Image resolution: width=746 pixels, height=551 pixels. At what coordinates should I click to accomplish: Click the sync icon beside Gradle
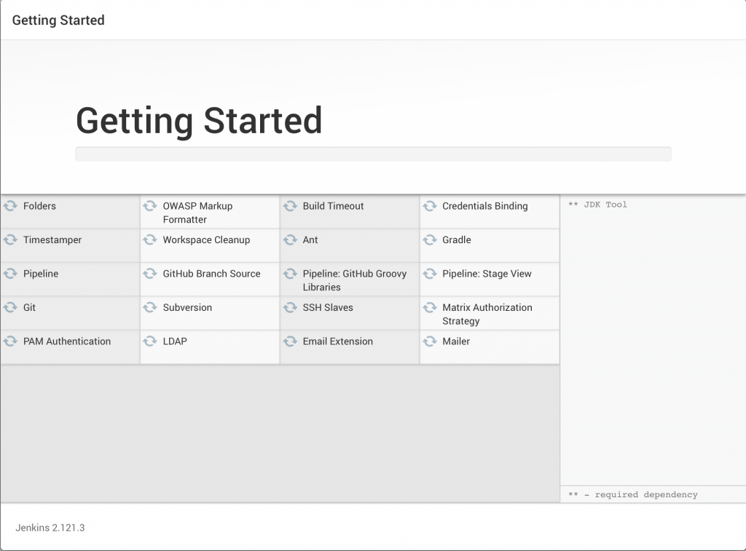[430, 240]
